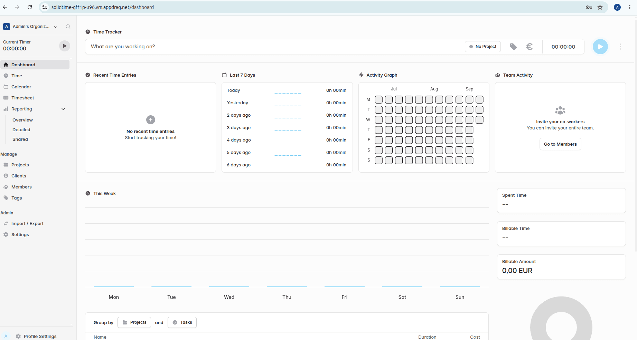
Task: Click first Monday cell in Activity Graph
Action: point(379,100)
